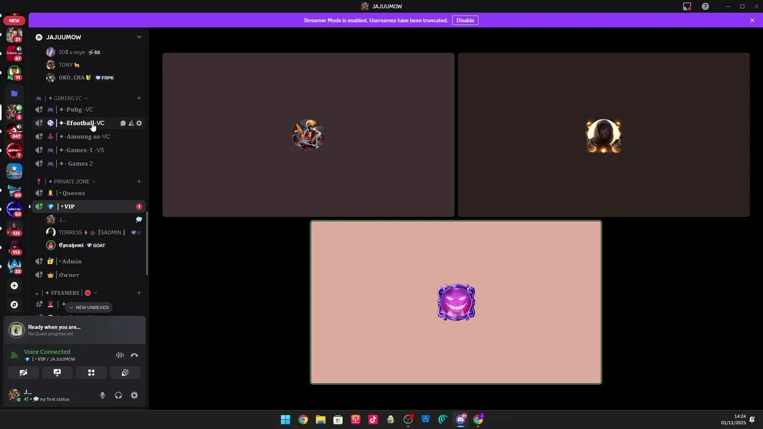Select user '20$ u ooye'
This screenshot has width=763, height=429.
[94, 52]
